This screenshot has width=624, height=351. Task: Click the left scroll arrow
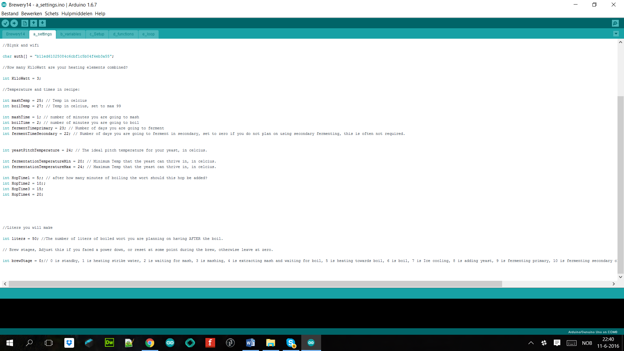(5, 283)
